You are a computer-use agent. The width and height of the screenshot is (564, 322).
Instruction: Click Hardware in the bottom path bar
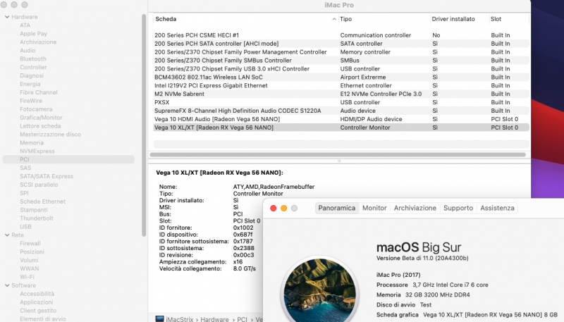(214, 319)
